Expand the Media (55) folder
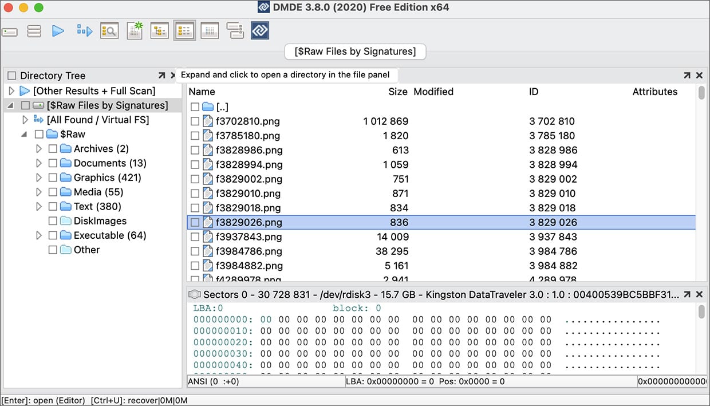The width and height of the screenshot is (710, 406). point(39,192)
